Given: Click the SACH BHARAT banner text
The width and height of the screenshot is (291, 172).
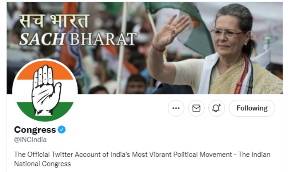Looking at the screenshot, I should [x=78, y=39].
